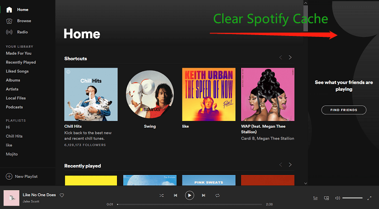
Task: Enter full screen mode with the expand icon
Action: tap(370, 198)
